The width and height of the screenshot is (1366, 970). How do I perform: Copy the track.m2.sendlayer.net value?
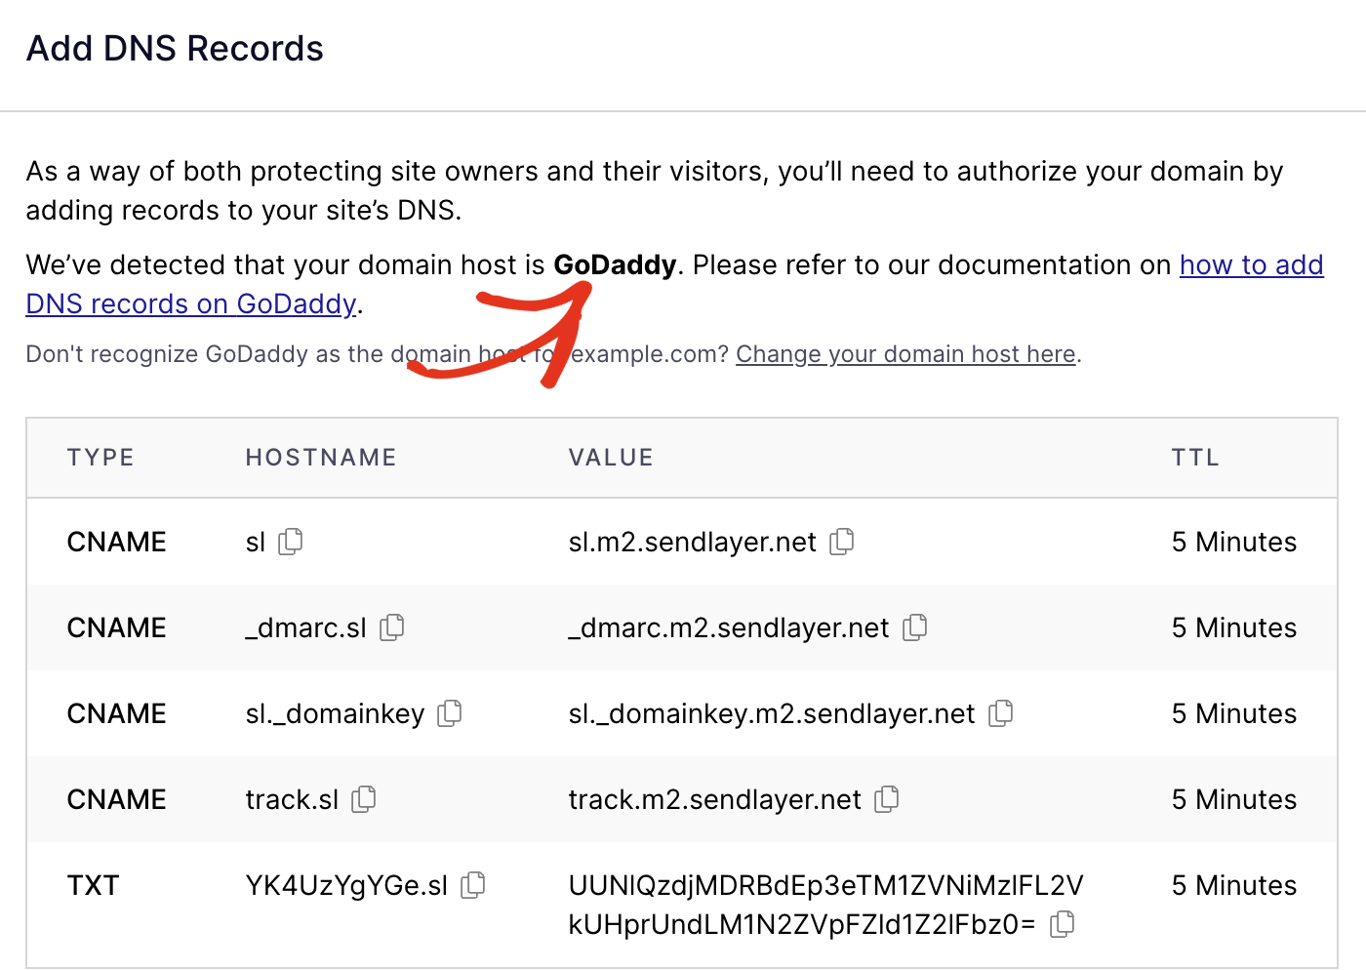pyautogui.click(x=887, y=799)
